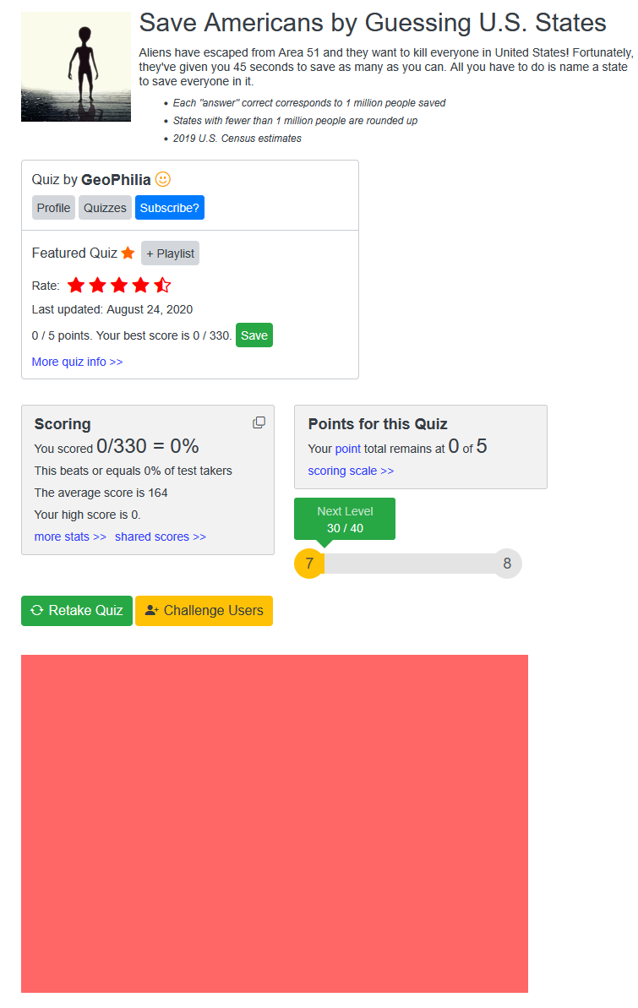
Task: Click '2019 U.S. Census estimates' bullet
Action: (237, 139)
